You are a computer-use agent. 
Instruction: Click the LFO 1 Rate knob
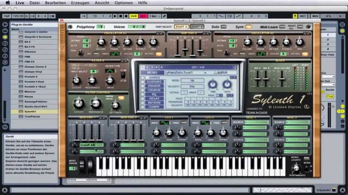156,133
